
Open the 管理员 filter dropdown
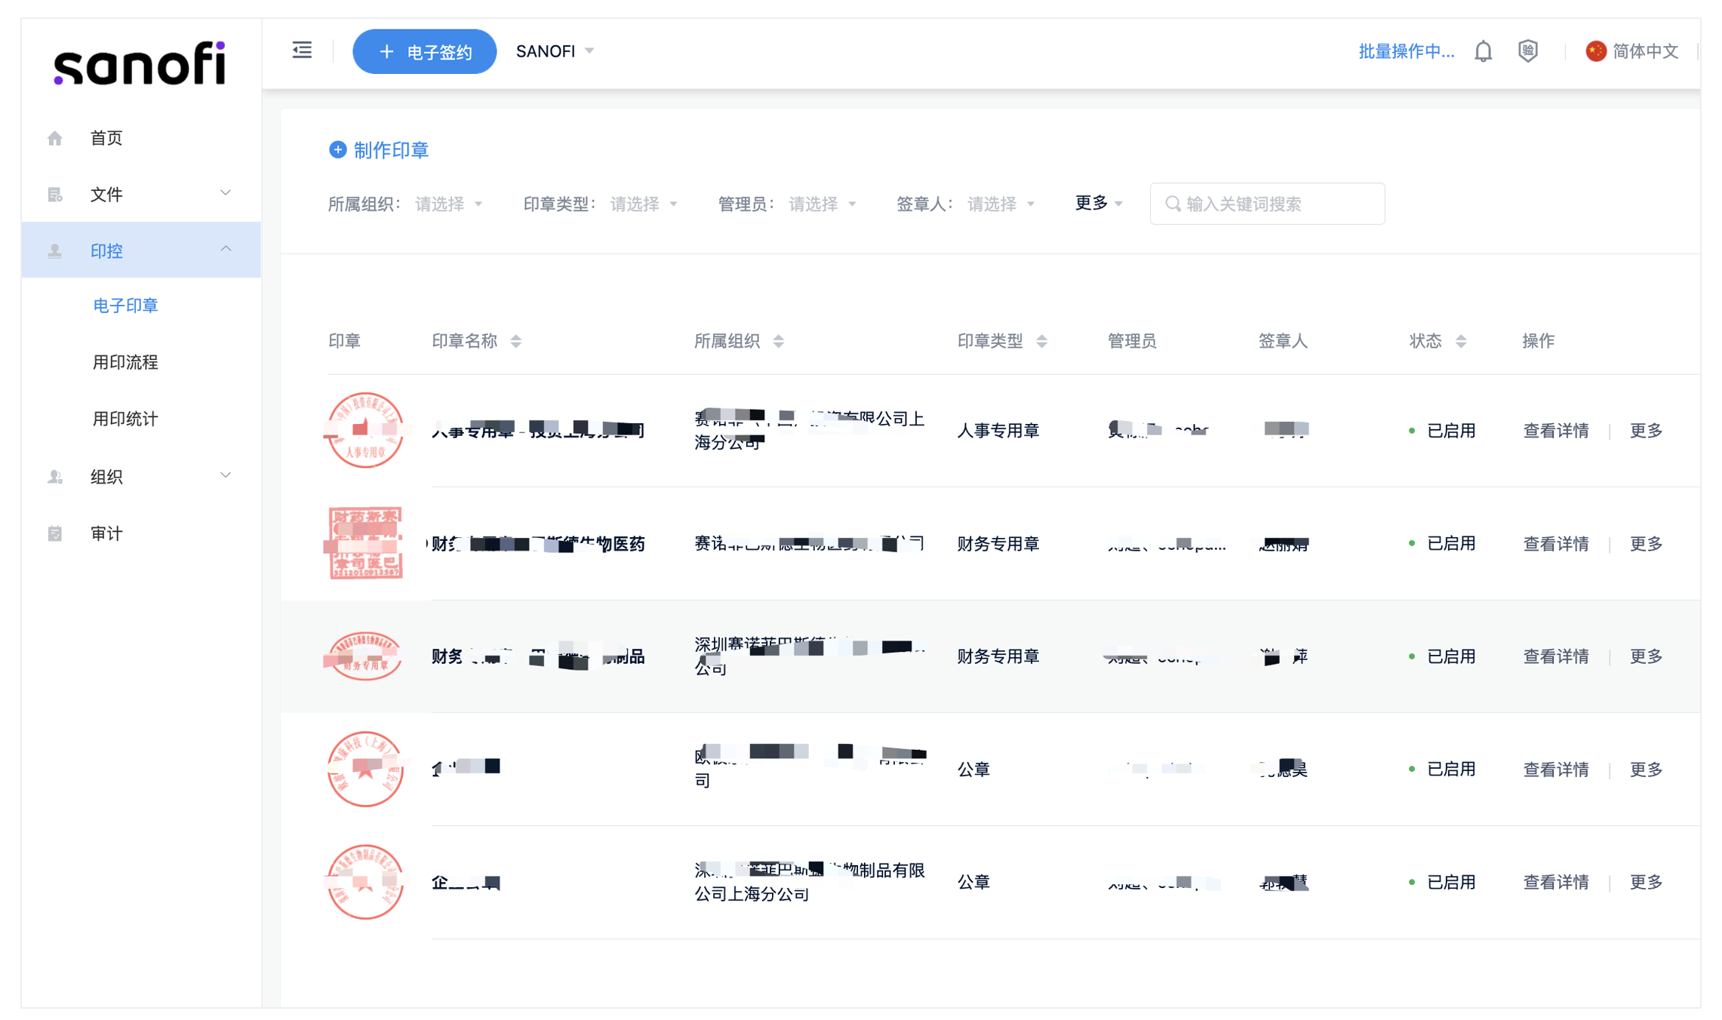pos(823,204)
